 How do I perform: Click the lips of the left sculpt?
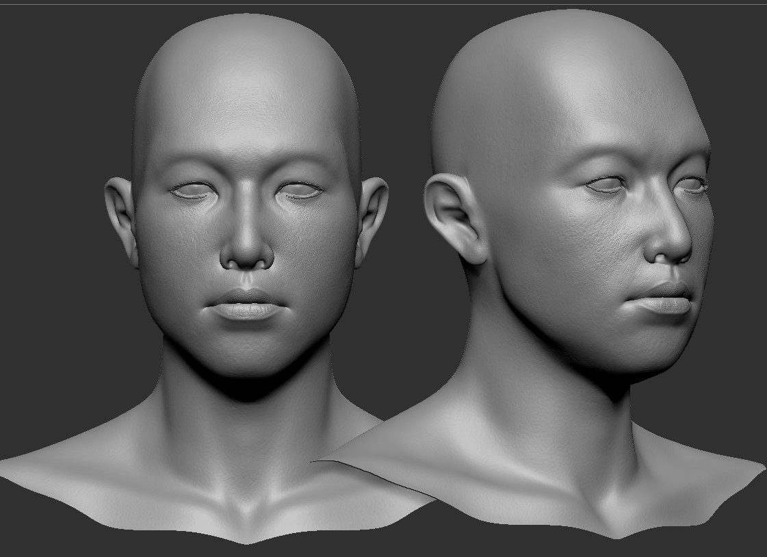246,308
